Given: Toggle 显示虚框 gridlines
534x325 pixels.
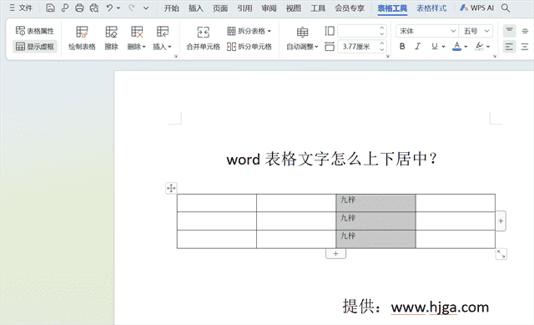Looking at the screenshot, I should [35, 47].
